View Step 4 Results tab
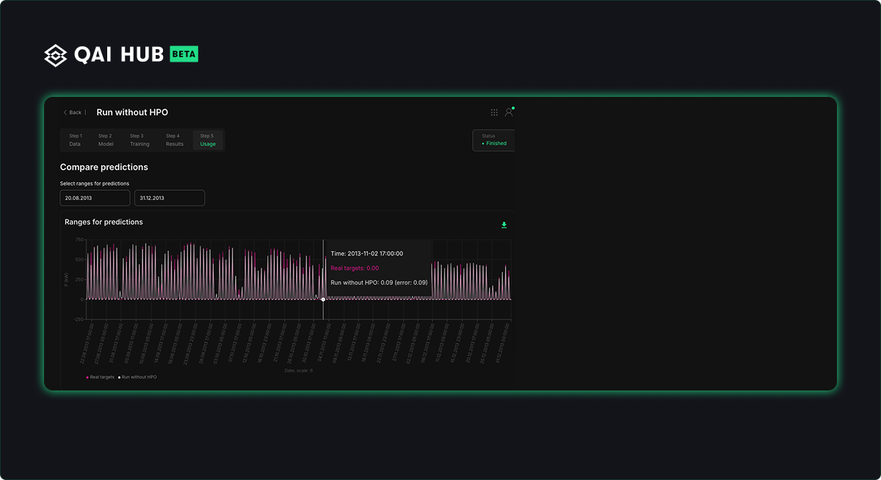Screen dimensions: 881x480 click(x=174, y=140)
